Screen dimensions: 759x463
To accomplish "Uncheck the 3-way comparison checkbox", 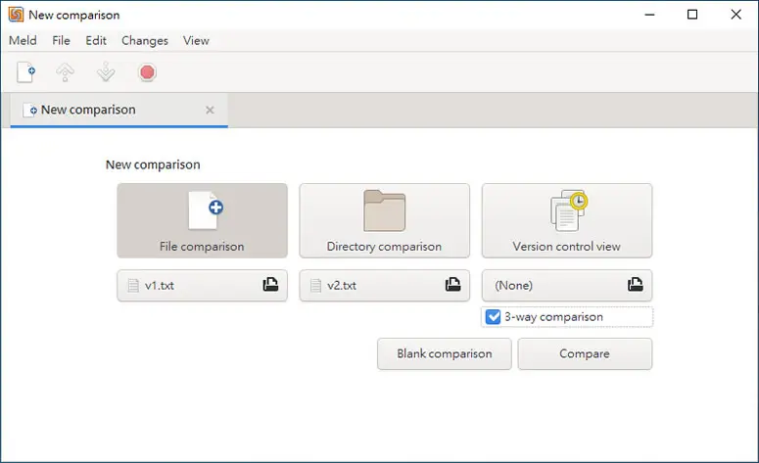I will pyautogui.click(x=494, y=317).
